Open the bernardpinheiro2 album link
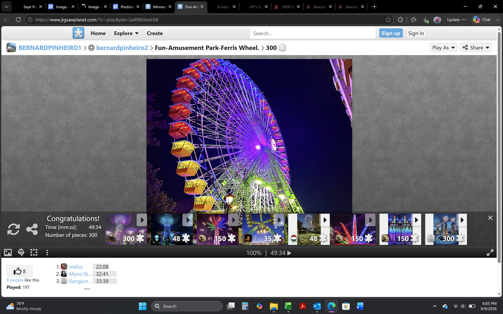Screen dimensions: 503x314 click(122, 47)
